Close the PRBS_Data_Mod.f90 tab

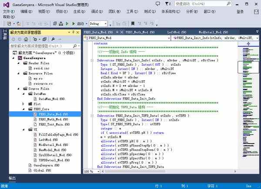point(122,32)
